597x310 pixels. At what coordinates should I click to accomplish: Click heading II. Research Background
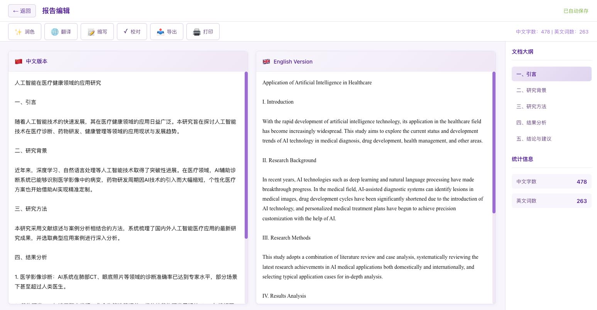pyautogui.click(x=289, y=160)
